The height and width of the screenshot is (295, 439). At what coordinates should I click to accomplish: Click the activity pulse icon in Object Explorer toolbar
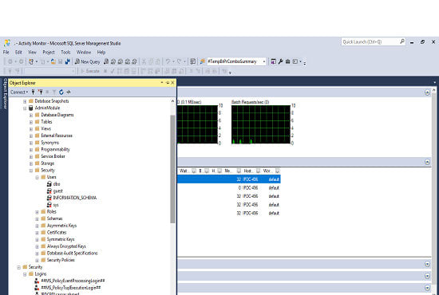click(x=69, y=92)
